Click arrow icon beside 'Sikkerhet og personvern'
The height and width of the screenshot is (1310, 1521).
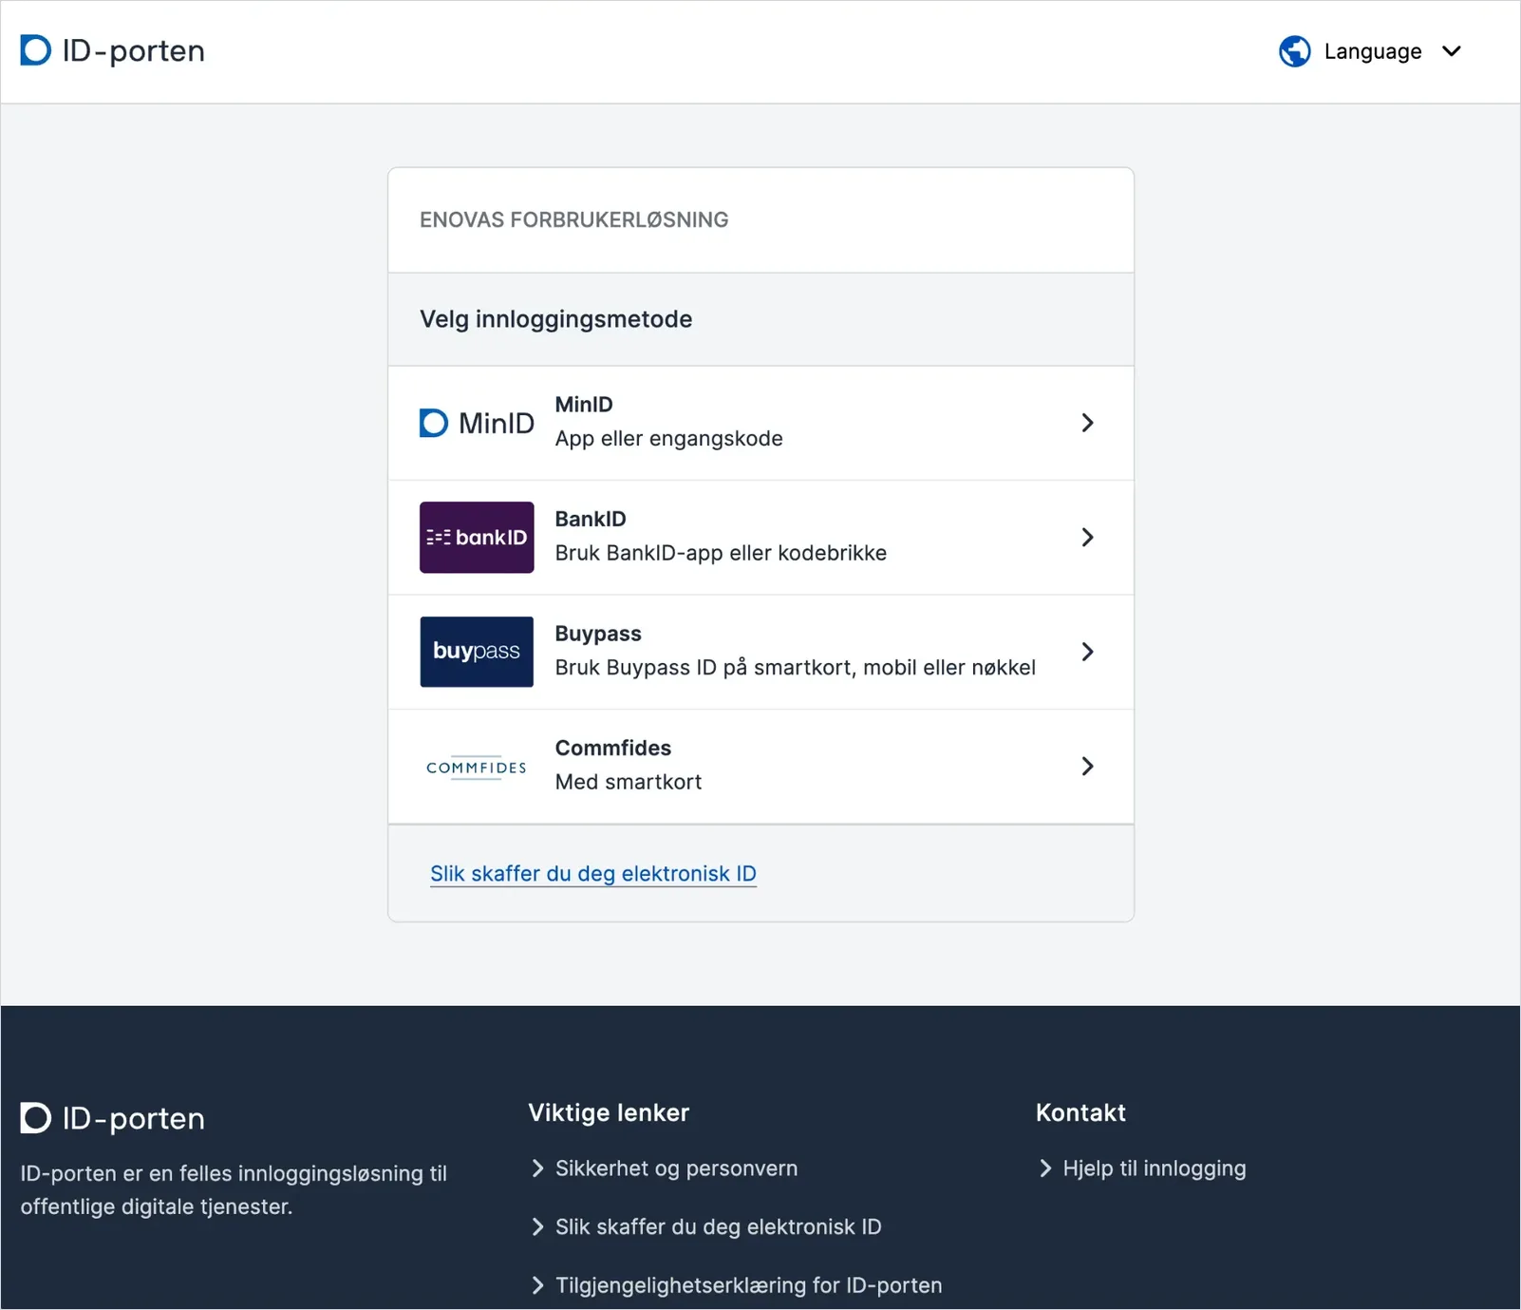pyautogui.click(x=537, y=1168)
